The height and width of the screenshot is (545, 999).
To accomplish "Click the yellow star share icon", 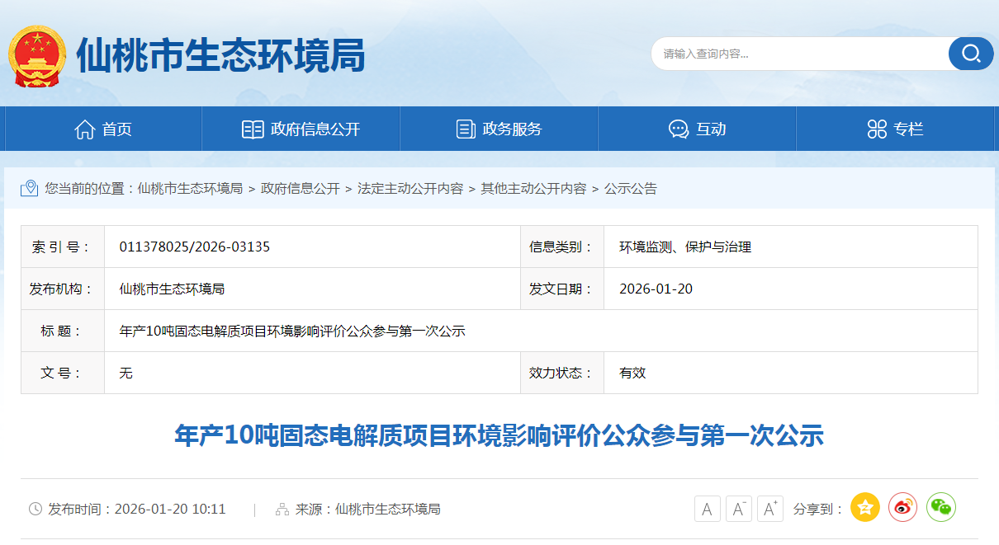I will (864, 508).
